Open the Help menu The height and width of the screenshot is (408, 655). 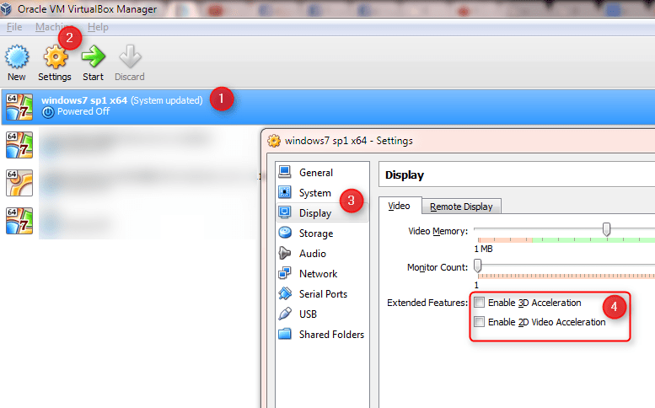coord(98,27)
